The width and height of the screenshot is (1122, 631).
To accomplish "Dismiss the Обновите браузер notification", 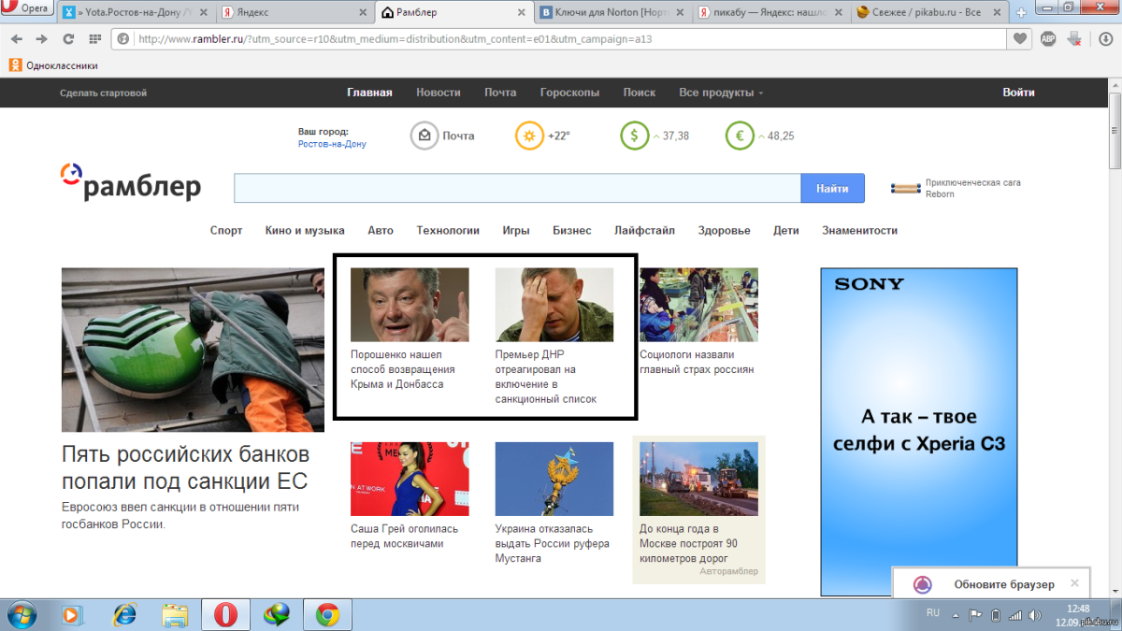I will (x=1074, y=583).
